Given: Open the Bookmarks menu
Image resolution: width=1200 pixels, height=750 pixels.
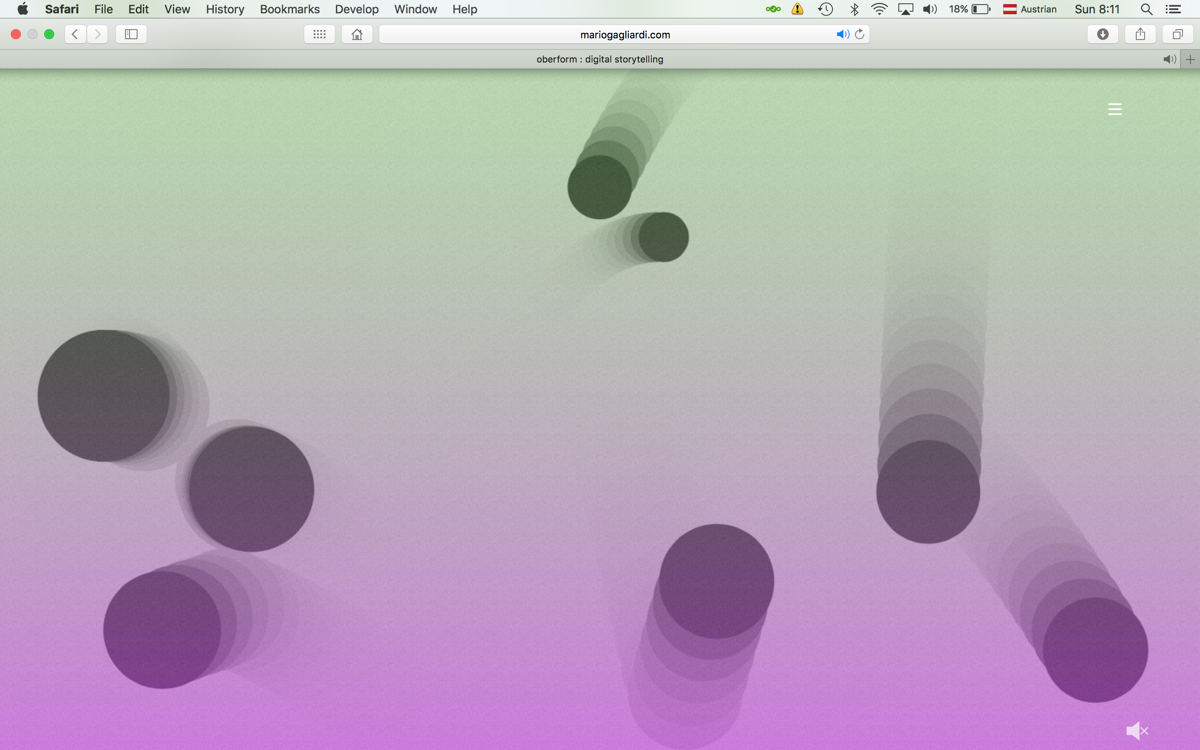Looking at the screenshot, I should [x=290, y=9].
